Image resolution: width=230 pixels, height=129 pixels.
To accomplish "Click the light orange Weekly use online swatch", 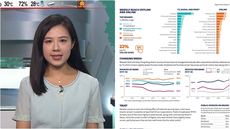I will click(120, 33).
